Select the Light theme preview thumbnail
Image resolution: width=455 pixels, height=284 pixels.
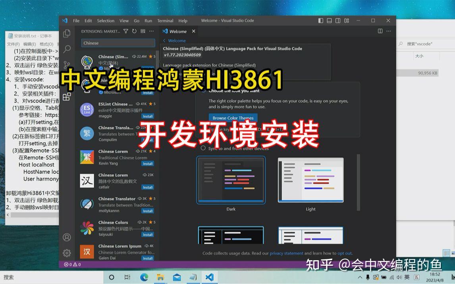pos(310,178)
